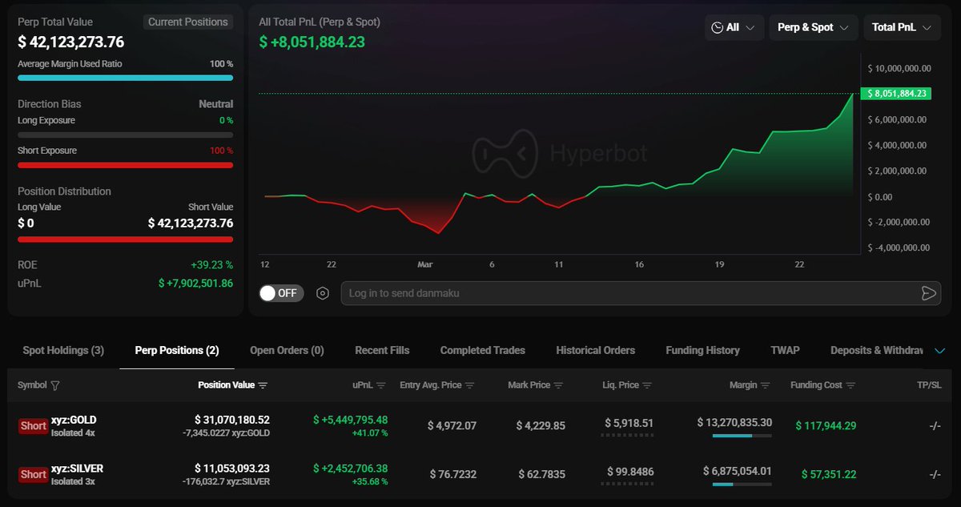Sort by Entry Avg. Price column icon

coord(470,385)
